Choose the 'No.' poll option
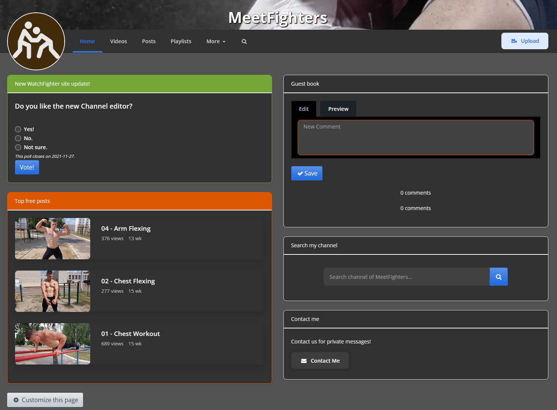 (x=18, y=138)
